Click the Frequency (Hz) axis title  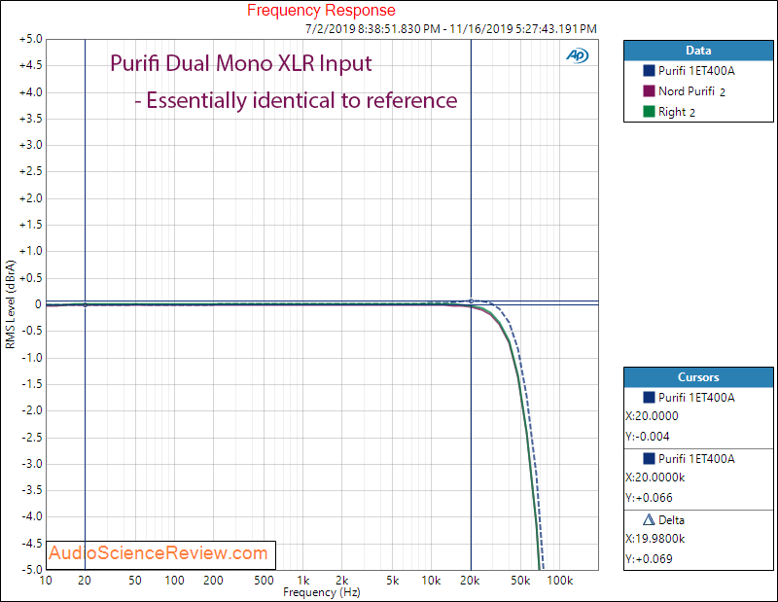tap(322, 592)
